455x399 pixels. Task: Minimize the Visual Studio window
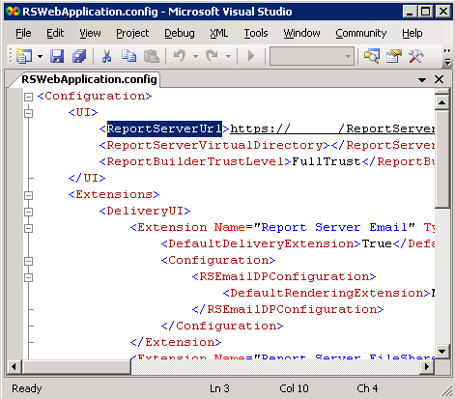coord(410,12)
